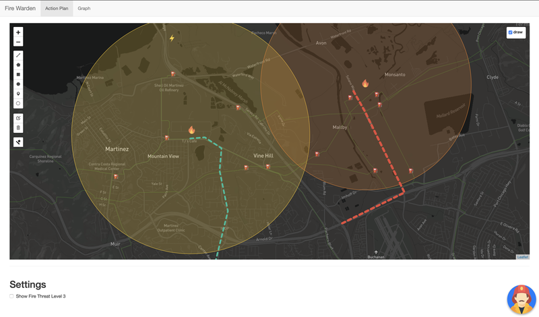The image size is (539, 317).
Task: Click the lightning bolt map marker
Action: 172,38
